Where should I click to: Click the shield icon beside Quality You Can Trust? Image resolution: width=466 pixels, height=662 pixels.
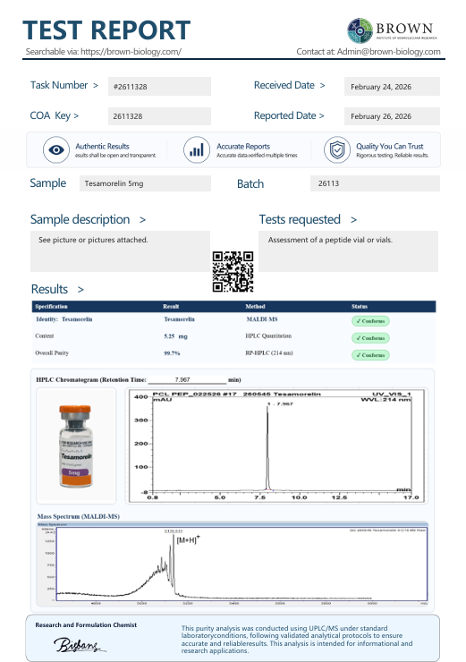337,150
